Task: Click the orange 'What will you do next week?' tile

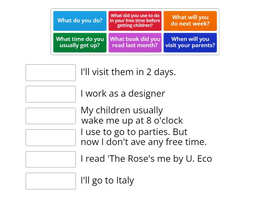Action: 190,21
